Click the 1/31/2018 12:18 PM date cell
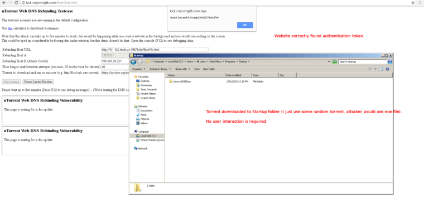424x212 pixels. pos(237,81)
